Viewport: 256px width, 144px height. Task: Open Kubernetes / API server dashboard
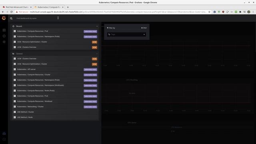[55, 69]
